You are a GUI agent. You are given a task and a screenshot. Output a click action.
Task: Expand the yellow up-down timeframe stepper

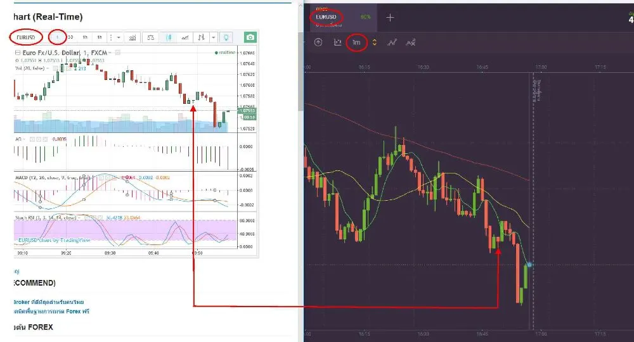(375, 42)
